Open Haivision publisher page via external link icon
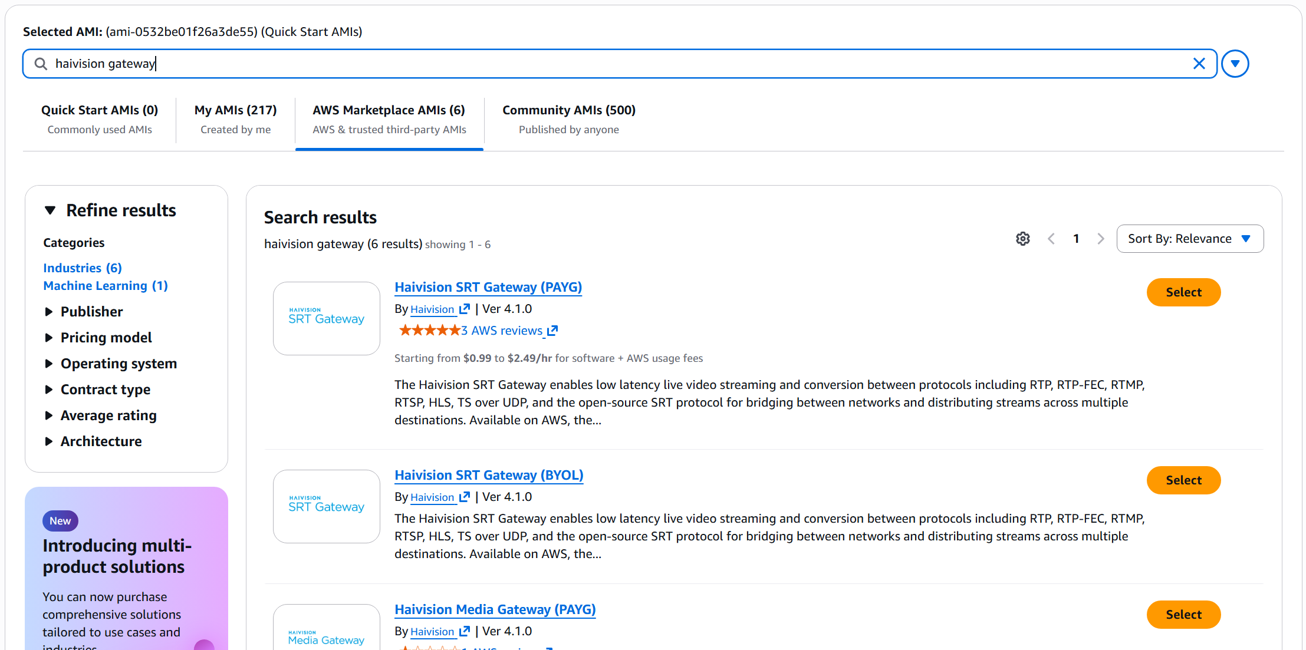The image size is (1306, 650). [x=464, y=309]
